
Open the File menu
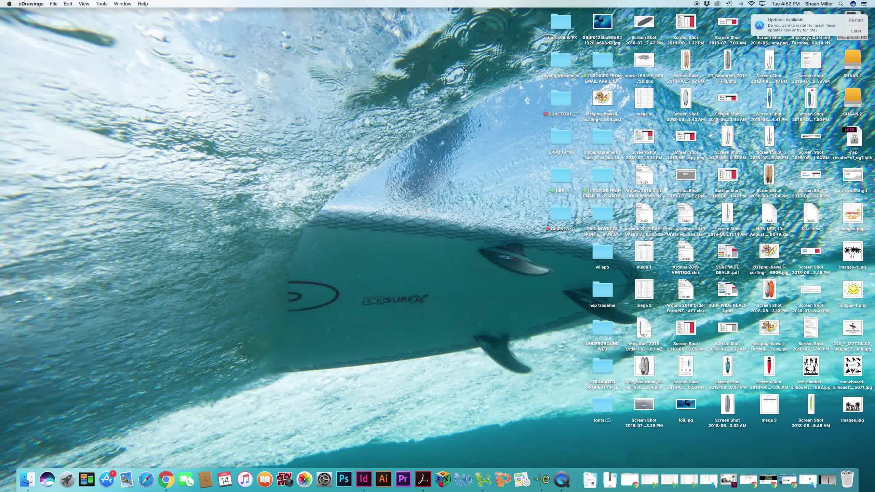click(x=54, y=4)
